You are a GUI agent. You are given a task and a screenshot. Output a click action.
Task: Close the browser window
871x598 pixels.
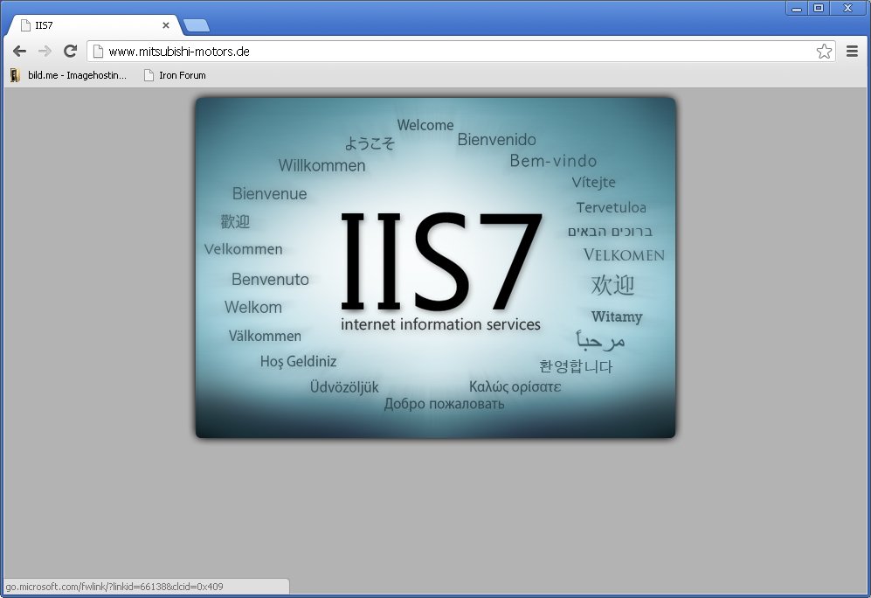(x=847, y=8)
